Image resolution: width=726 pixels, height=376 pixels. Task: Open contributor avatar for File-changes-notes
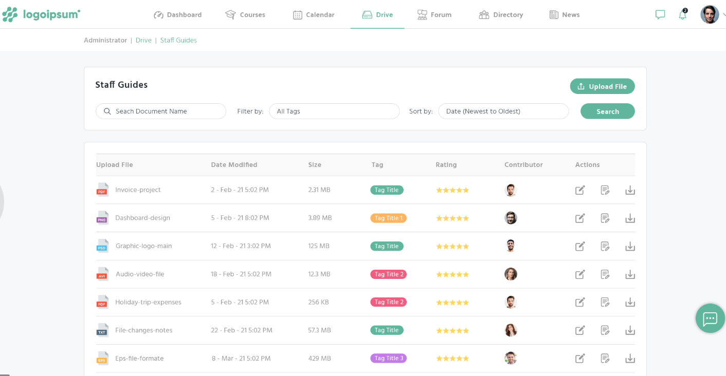(511, 330)
